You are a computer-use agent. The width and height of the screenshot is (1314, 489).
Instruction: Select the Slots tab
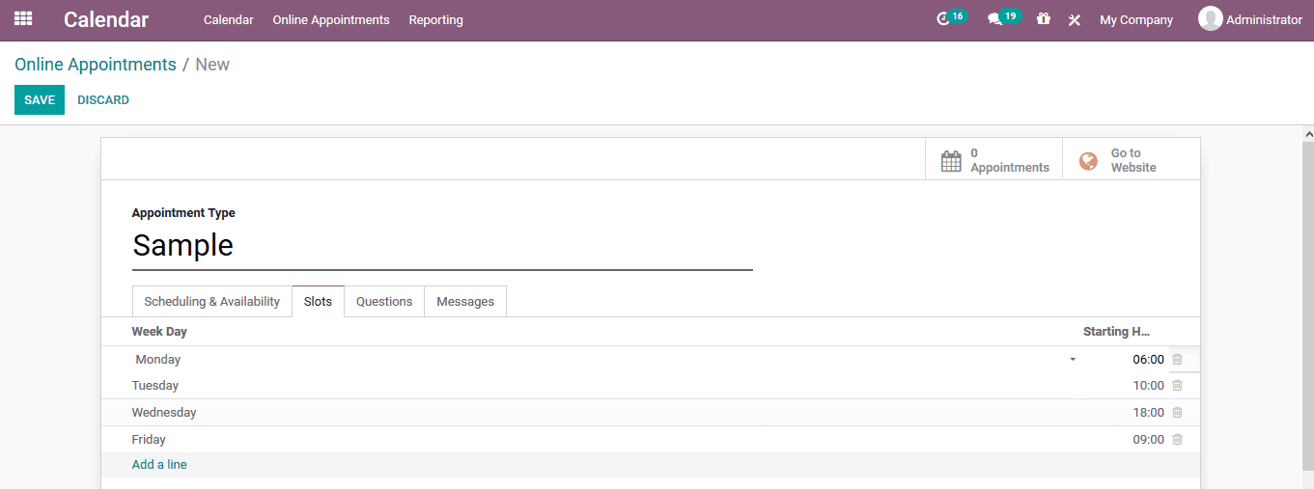pos(318,301)
